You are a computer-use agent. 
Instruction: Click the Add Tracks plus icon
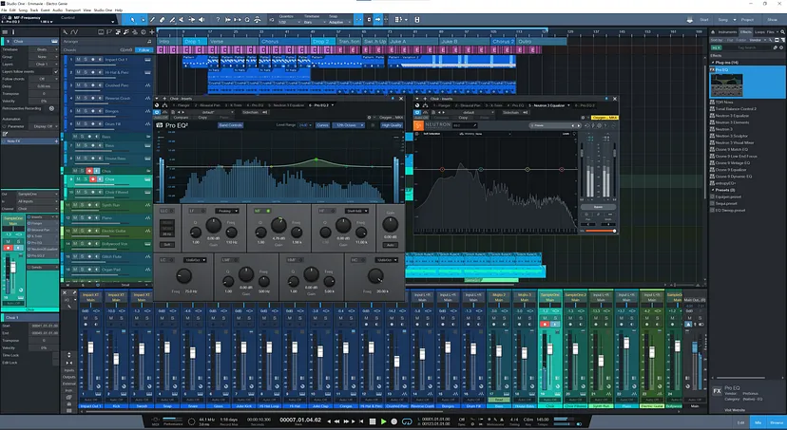coord(151,32)
